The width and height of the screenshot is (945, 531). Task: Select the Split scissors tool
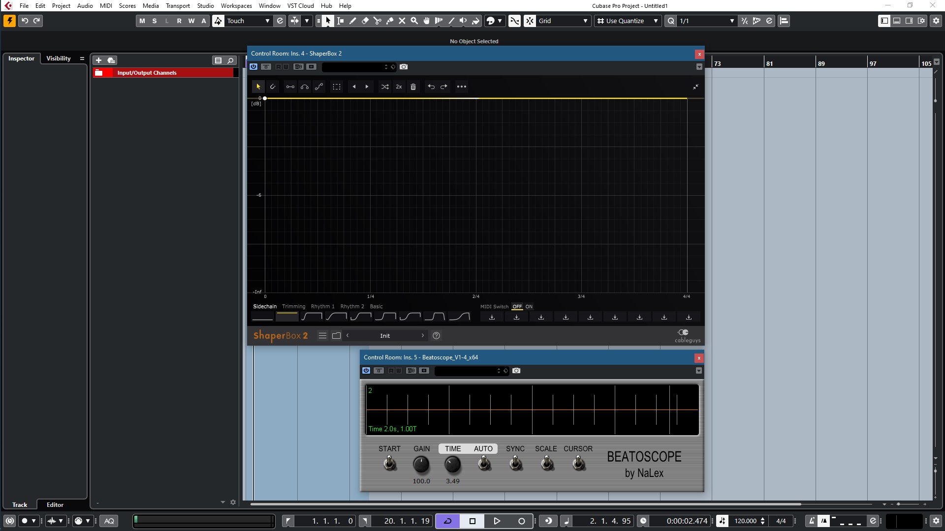(x=377, y=21)
